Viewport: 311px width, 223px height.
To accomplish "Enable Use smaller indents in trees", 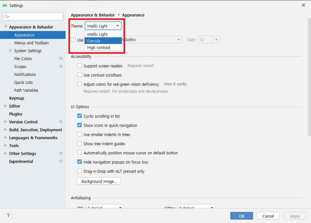I will coord(79,134).
